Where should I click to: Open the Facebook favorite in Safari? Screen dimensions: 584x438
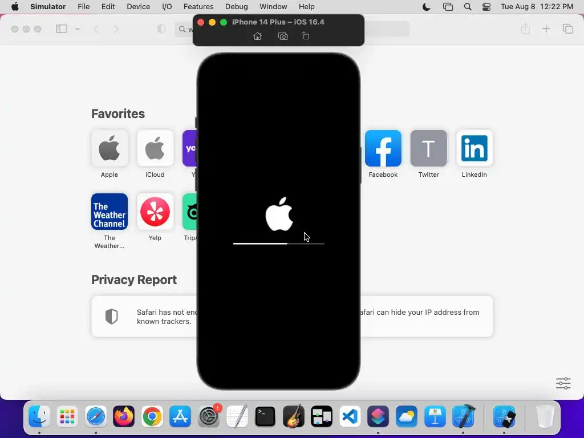click(x=383, y=148)
